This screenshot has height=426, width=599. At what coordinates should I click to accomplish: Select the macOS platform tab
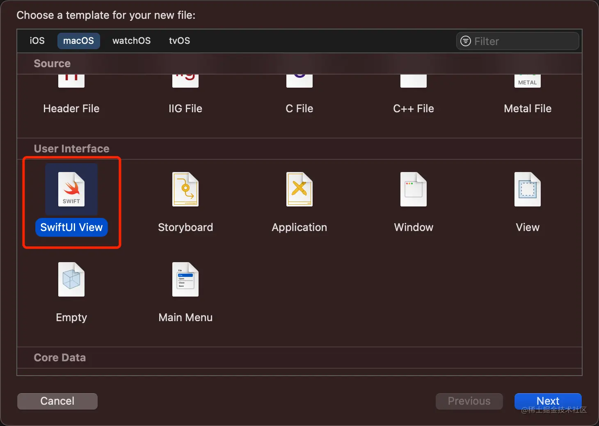[x=78, y=41]
